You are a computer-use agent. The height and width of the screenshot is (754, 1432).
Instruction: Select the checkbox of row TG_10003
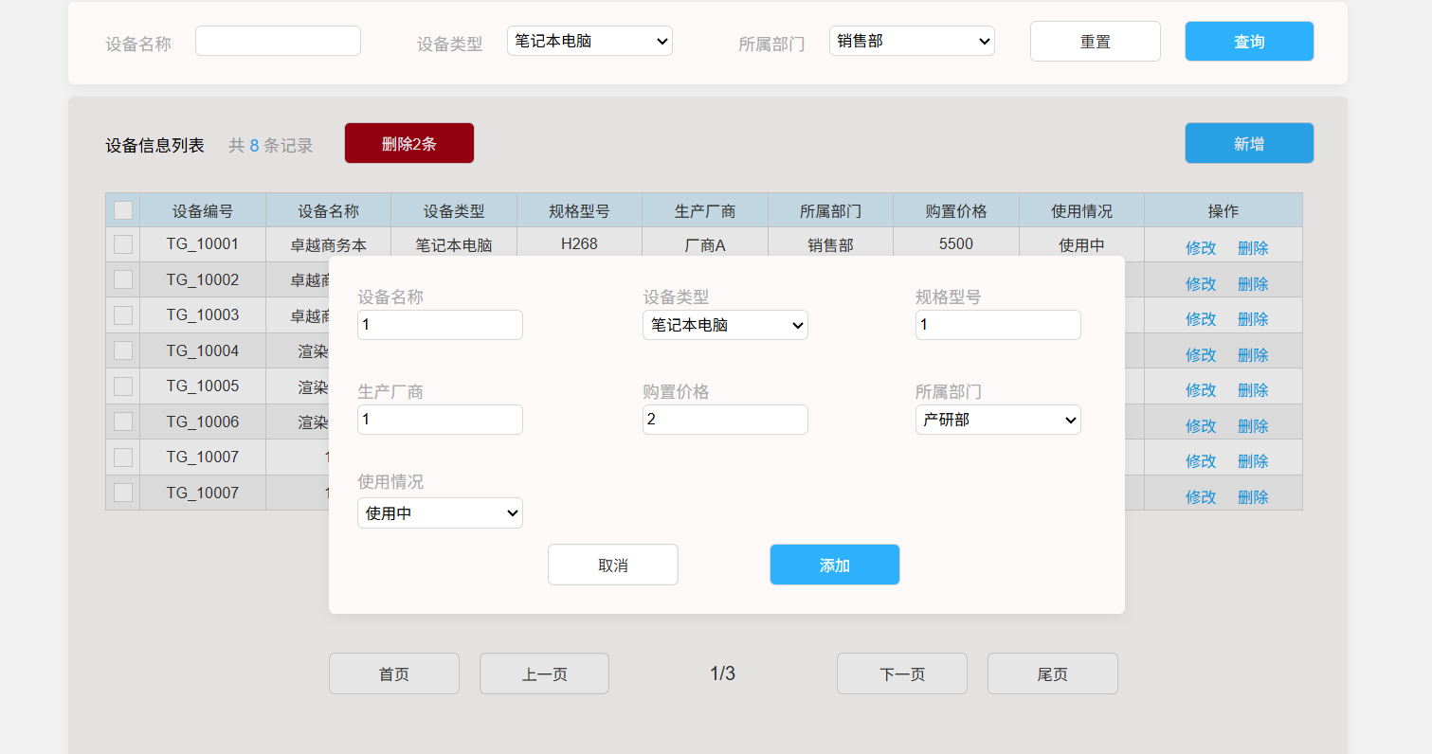click(123, 314)
